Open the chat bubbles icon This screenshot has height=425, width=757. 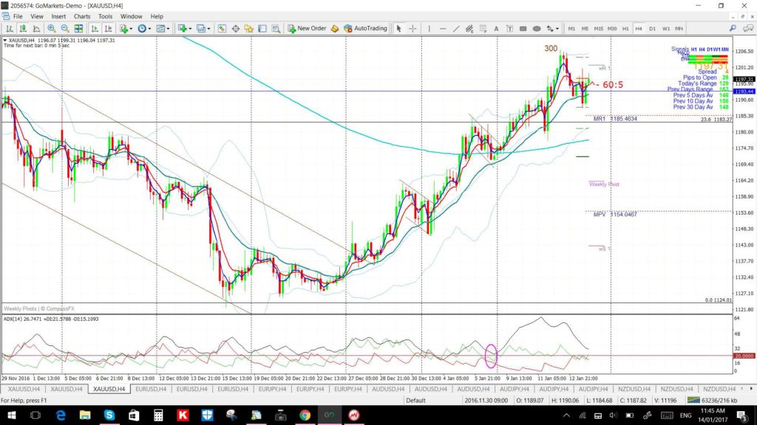point(748,29)
